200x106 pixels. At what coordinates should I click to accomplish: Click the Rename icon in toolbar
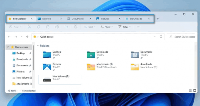point(57,27)
